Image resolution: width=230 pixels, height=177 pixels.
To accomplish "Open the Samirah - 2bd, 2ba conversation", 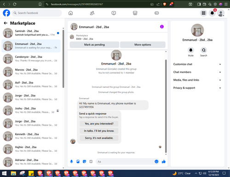I will pos(31,33).
